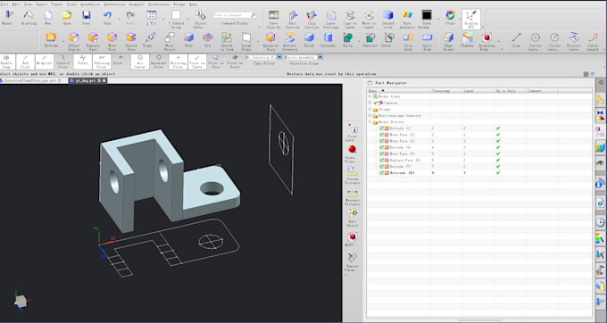Collapse the Model History node

tap(370, 122)
